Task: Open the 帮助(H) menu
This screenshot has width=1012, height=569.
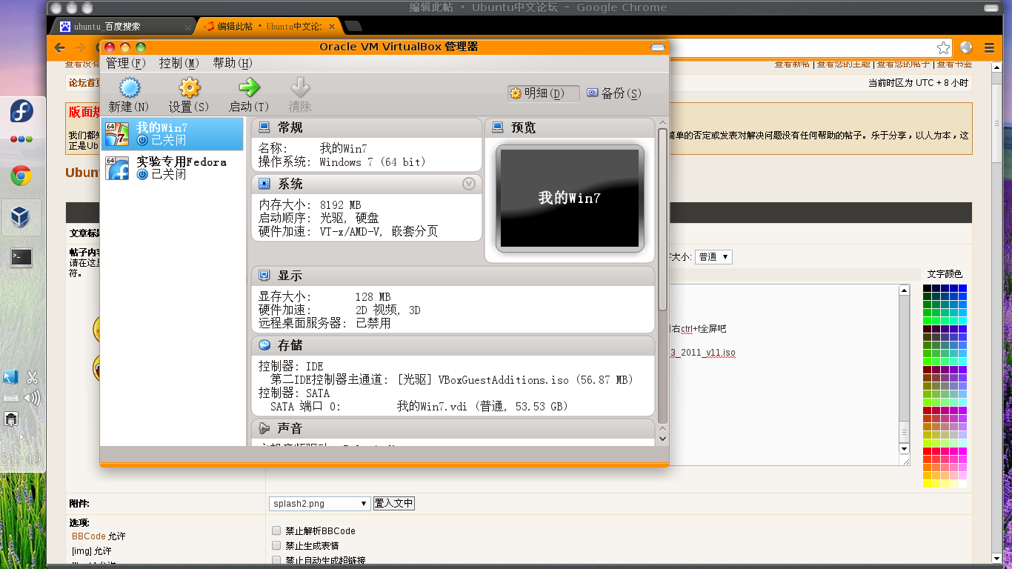Action: (233, 63)
